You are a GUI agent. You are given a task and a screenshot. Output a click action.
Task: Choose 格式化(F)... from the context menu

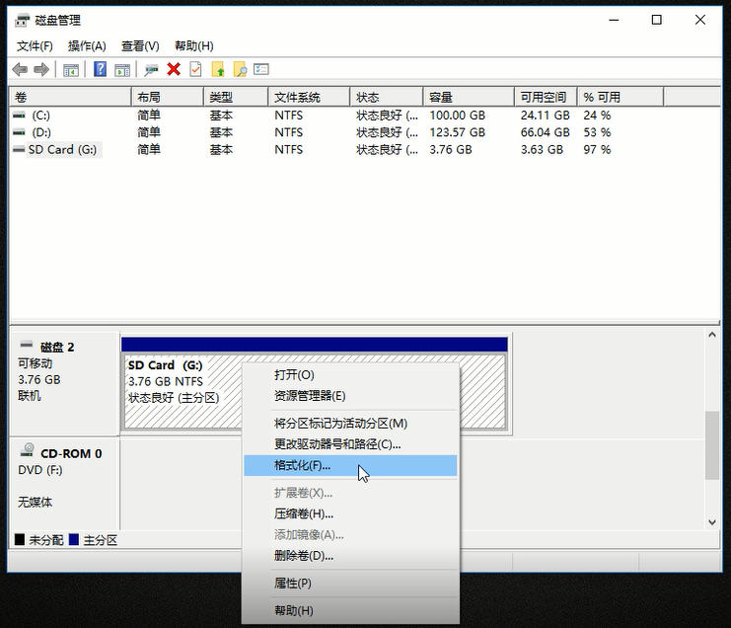tap(303, 465)
